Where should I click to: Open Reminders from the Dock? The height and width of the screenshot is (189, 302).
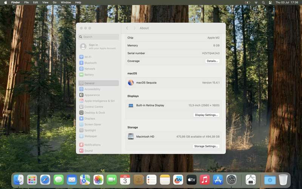[152, 180]
